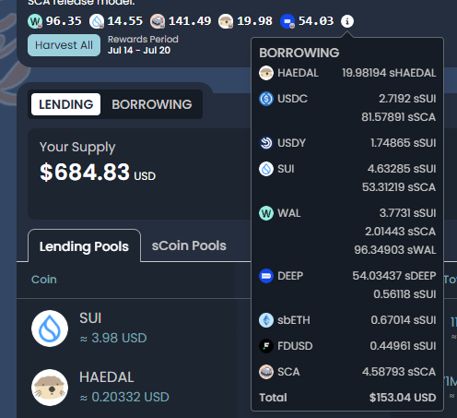Click the HAEDAL icon in the borrowing tooltip

[266, 73]
